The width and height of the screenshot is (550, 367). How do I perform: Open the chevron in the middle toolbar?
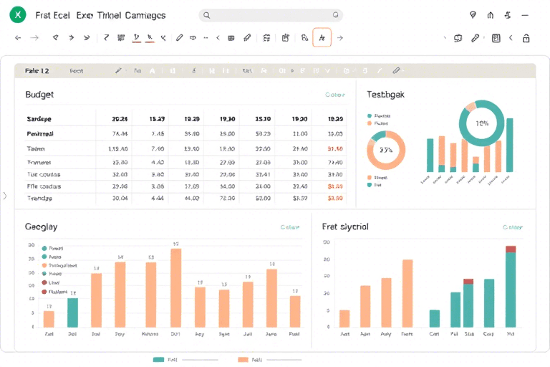[218, 38]
